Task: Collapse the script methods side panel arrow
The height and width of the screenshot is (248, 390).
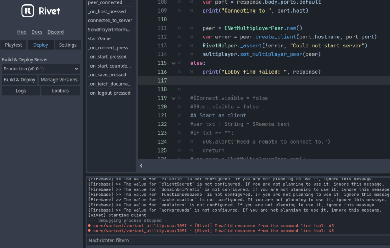Action: (x=141, y=165)
